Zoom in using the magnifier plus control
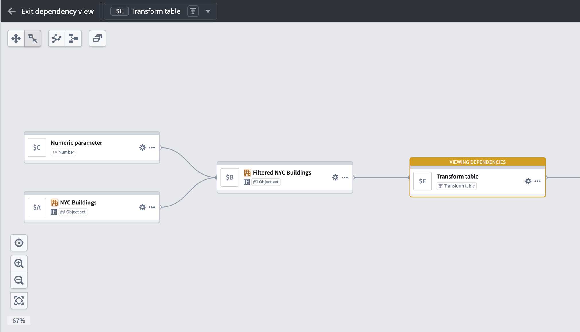This screenshot has width=580, height=332. point(19,263)
